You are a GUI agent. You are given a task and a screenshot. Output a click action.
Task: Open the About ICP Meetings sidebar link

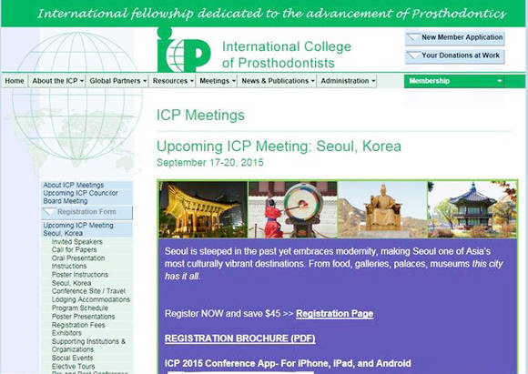point(74,185)
